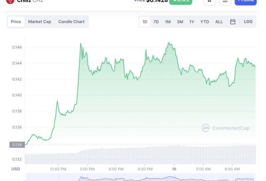Click the share/download icon button
Screen dimensions: 266x181
[x=225, y=1]
